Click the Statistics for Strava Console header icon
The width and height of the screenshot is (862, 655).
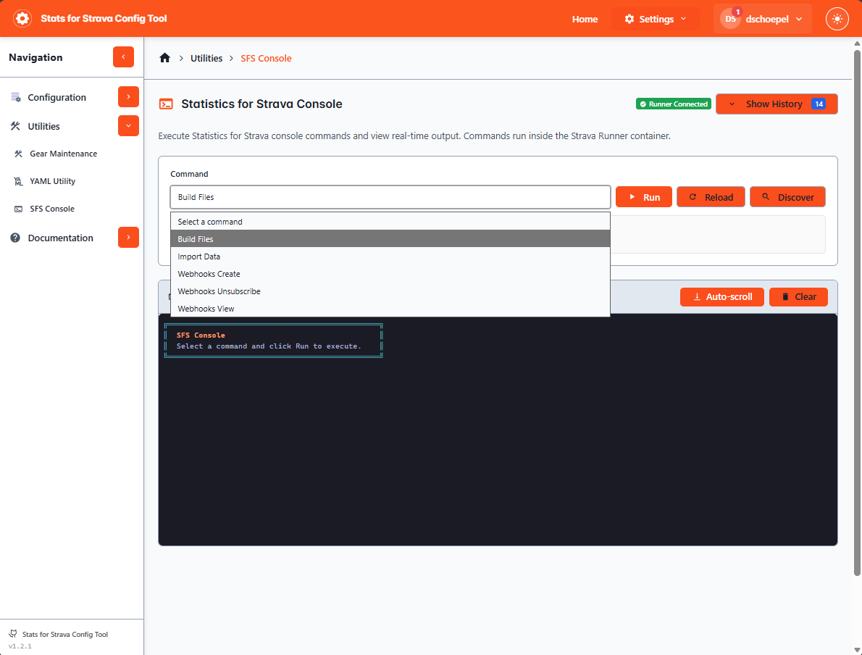pyautogui.click(x=166, y=104)
